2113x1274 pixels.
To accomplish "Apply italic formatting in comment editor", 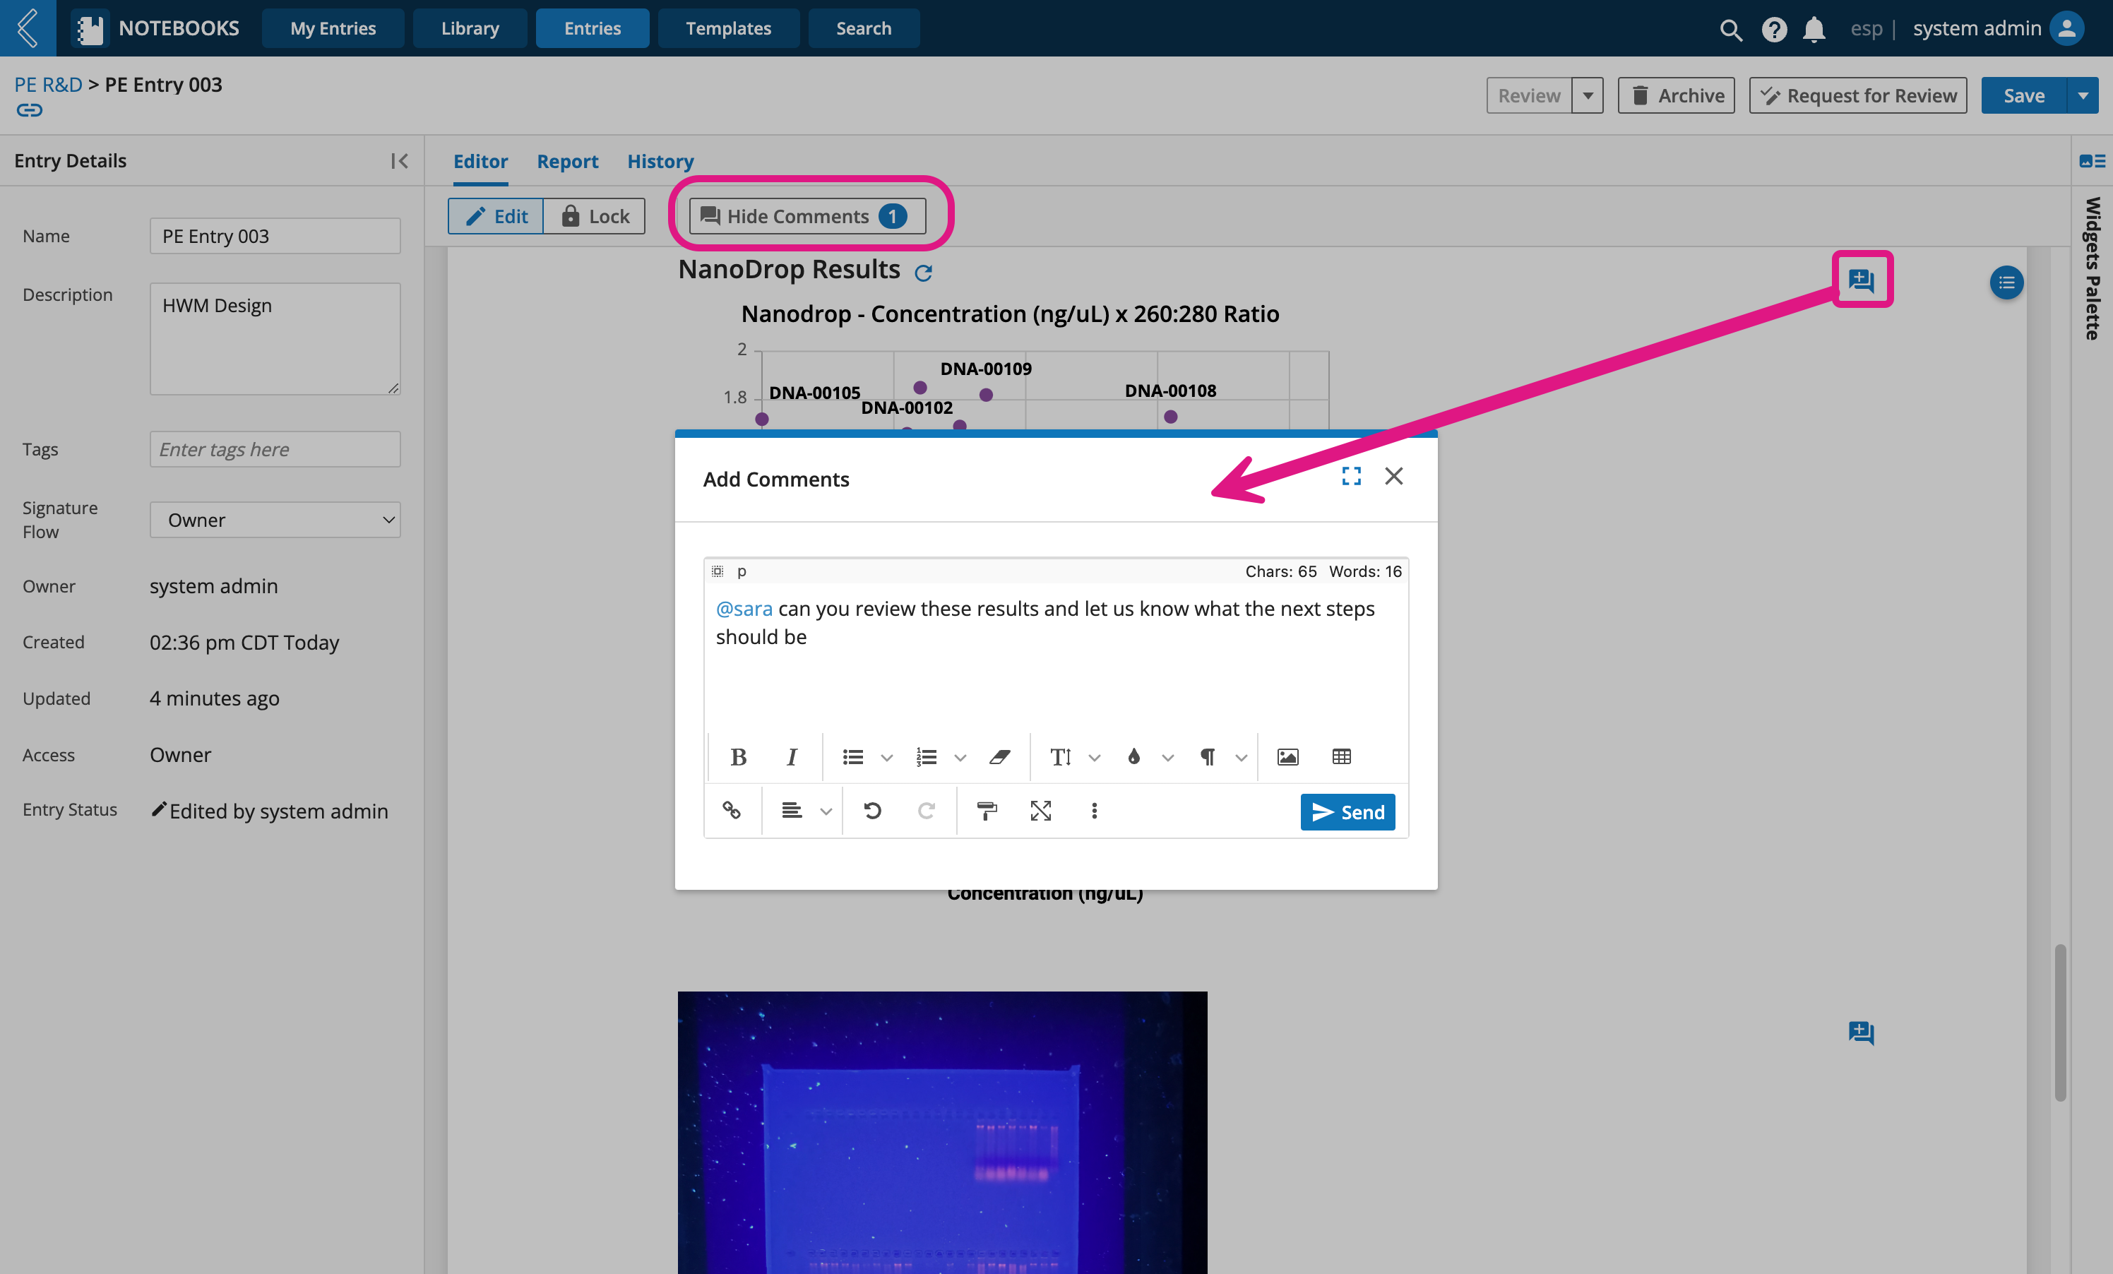I will [792, 757].
